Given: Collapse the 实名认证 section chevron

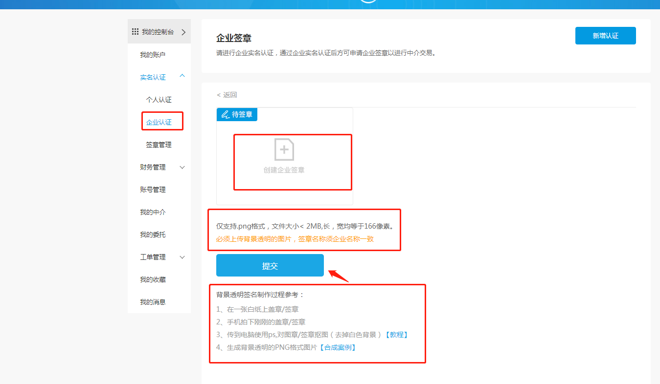Looking at the screenshot, I should tap(182, 76).
